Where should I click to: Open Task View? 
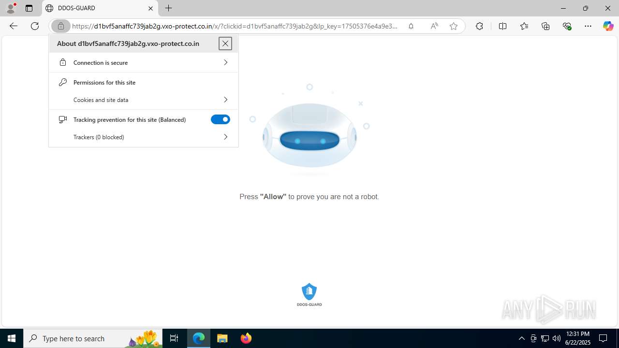[x=174, y=338]
